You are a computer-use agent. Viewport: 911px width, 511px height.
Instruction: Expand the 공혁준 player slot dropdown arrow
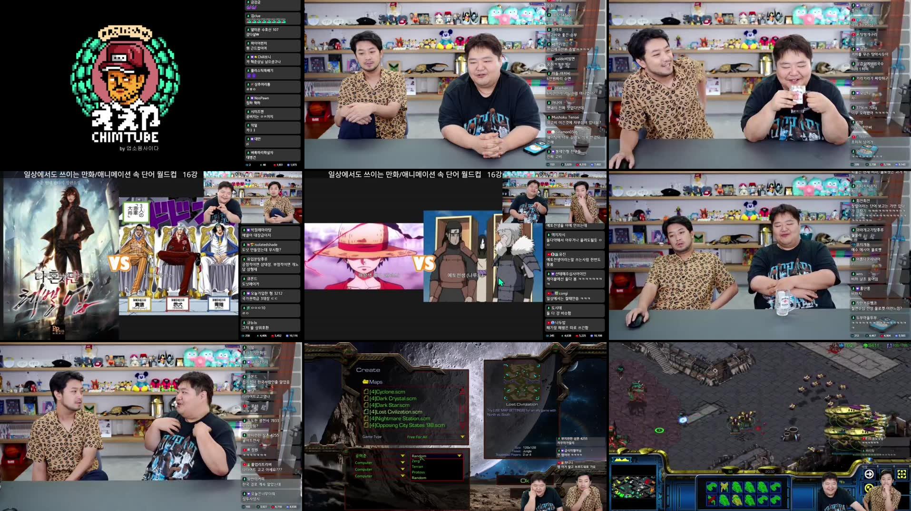(402, 456)
